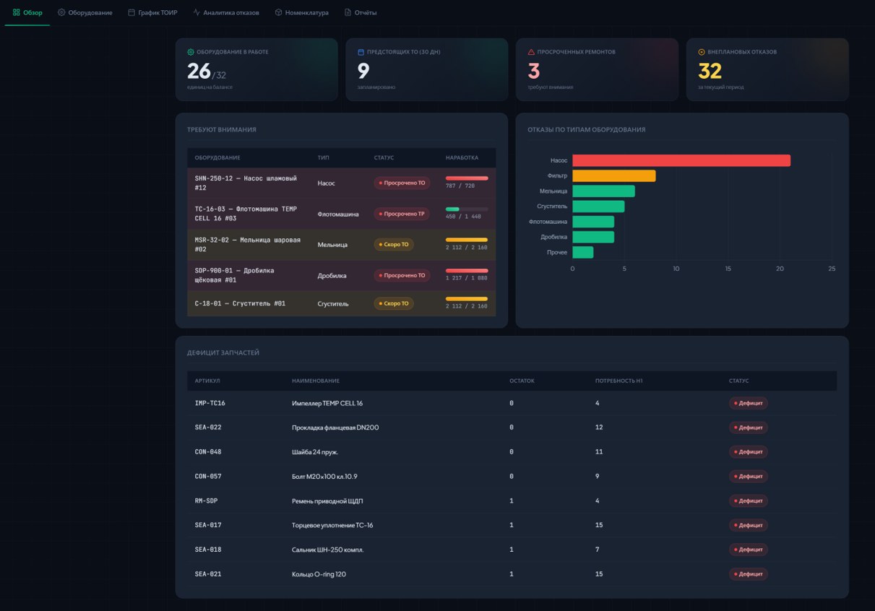
Task: Click the Скоро ТО badge for MSR-32-02
Action: [394, 244]
